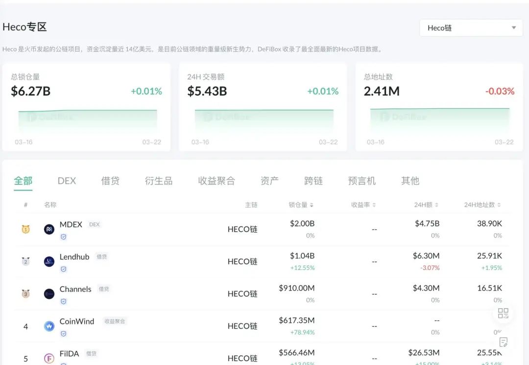Open the 其他 tab
Viewport: 529px width, 365px height.
[410, 181]
